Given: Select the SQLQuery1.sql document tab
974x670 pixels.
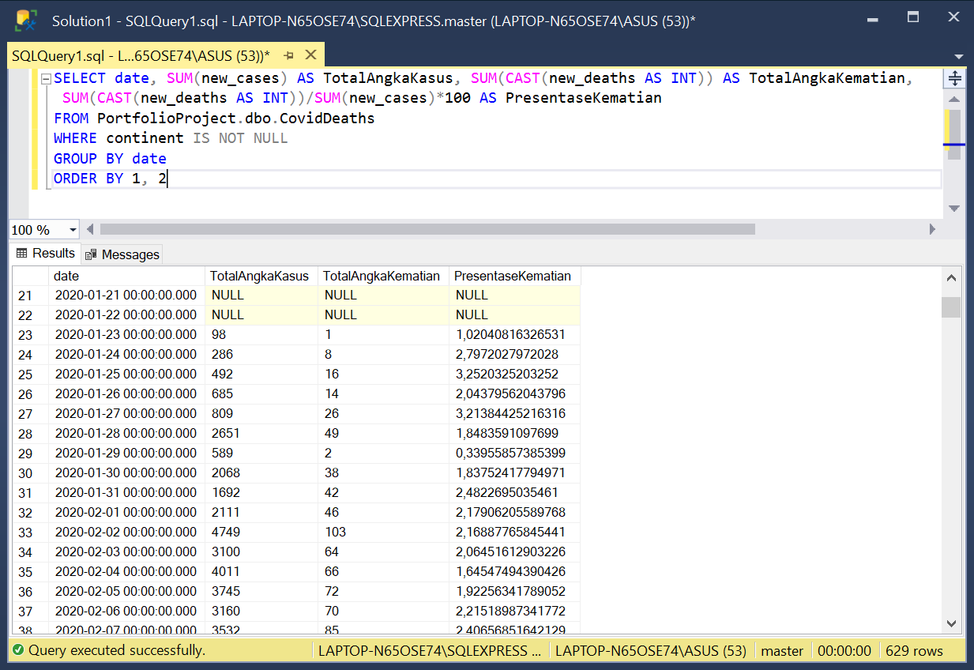Looking at the screenshot, I should (141, 55).
